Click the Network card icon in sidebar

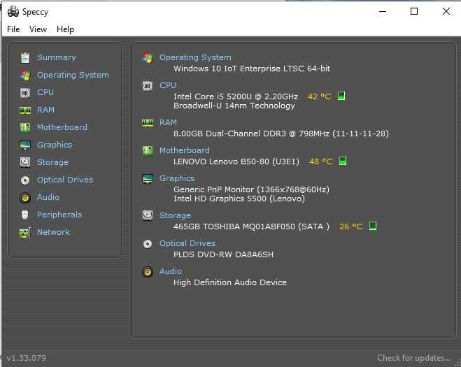(x=25, y=233)
